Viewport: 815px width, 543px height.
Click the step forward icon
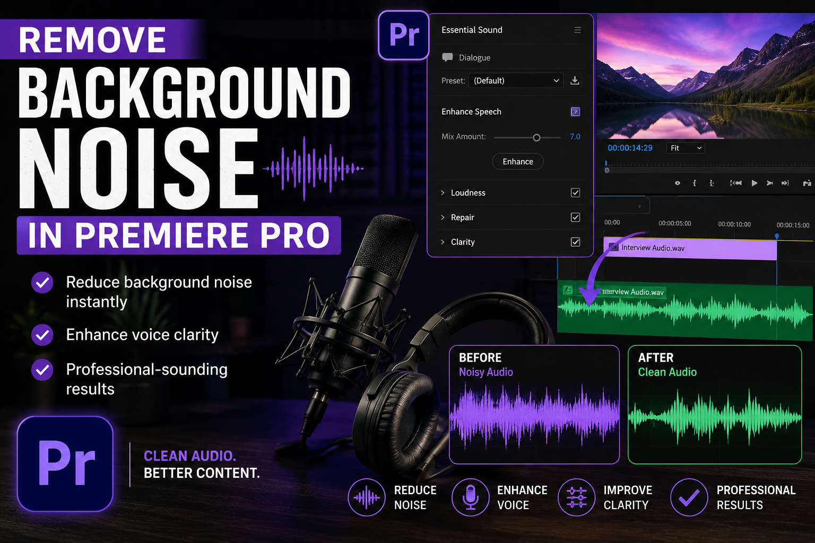click(769, 183)
